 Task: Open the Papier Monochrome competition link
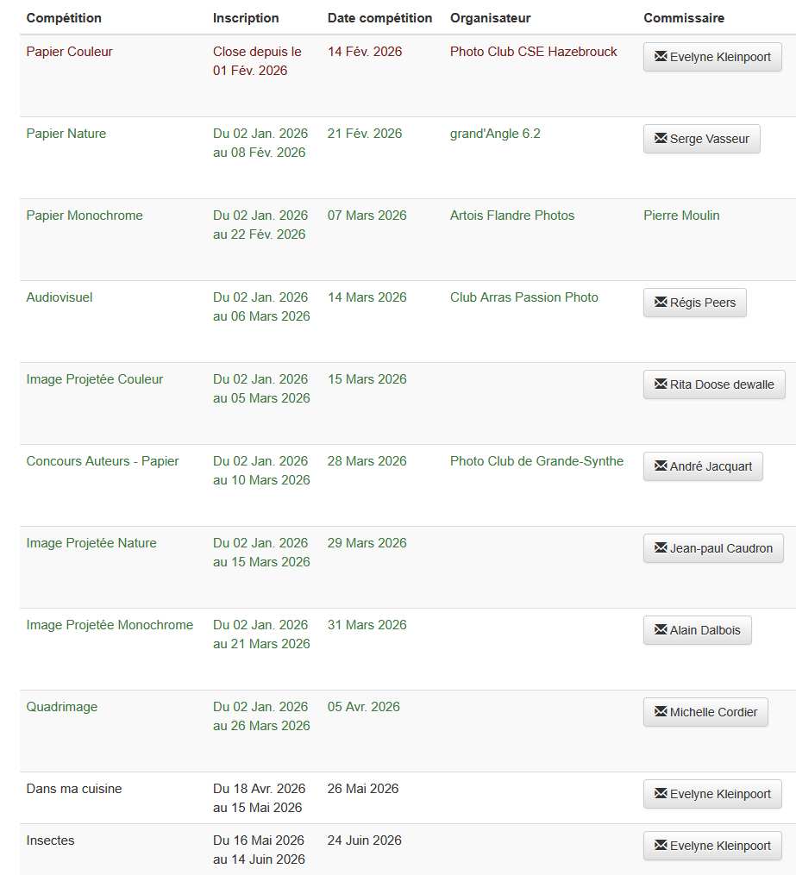click(85, 216)
